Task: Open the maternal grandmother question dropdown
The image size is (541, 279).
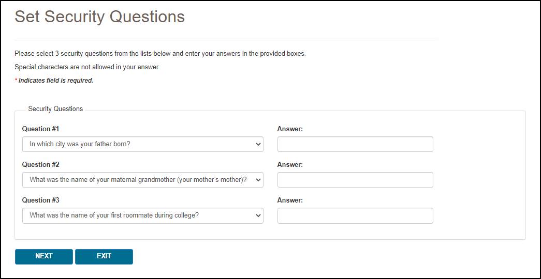Action: [142, 180]
